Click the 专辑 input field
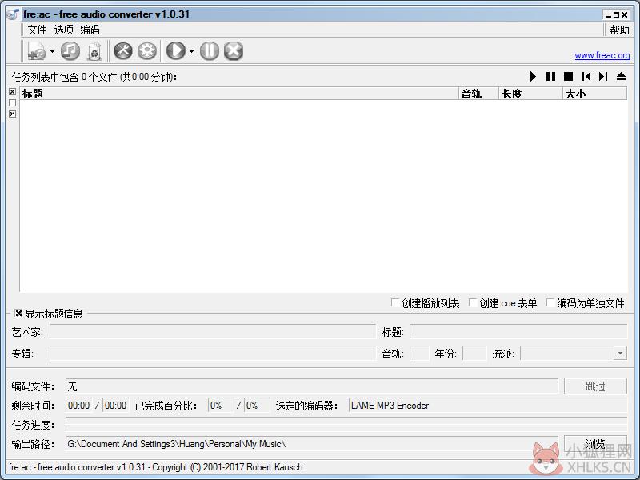This screenshot has height=480, width=640. [213, 354]
